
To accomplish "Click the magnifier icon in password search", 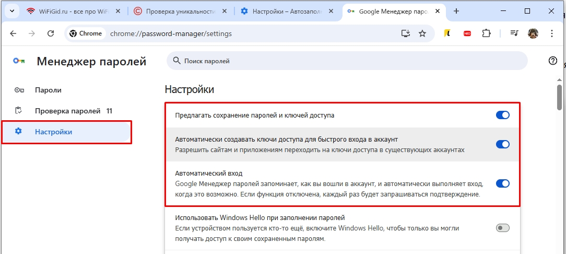I will pos(177,61).
